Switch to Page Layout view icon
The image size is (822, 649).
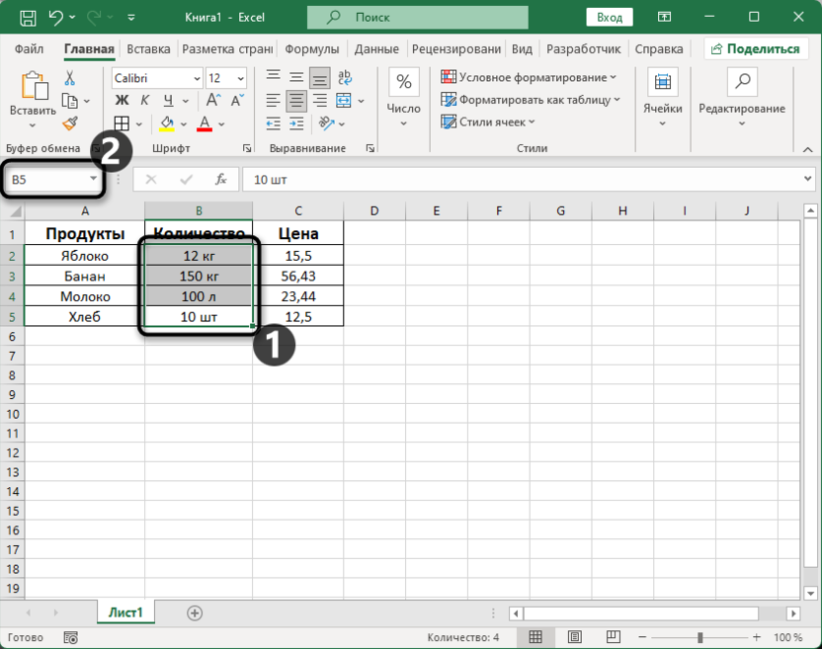point(575,637)
